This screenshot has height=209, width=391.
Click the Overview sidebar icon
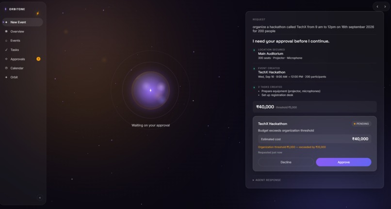pyautogui.click(x=6, y=32)
